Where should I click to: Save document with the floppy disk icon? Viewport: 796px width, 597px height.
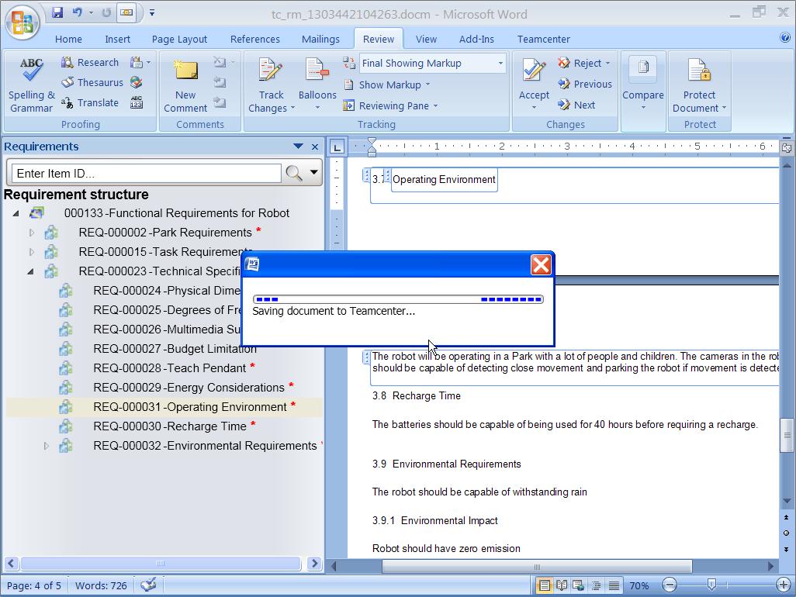[x=57, y=12]
